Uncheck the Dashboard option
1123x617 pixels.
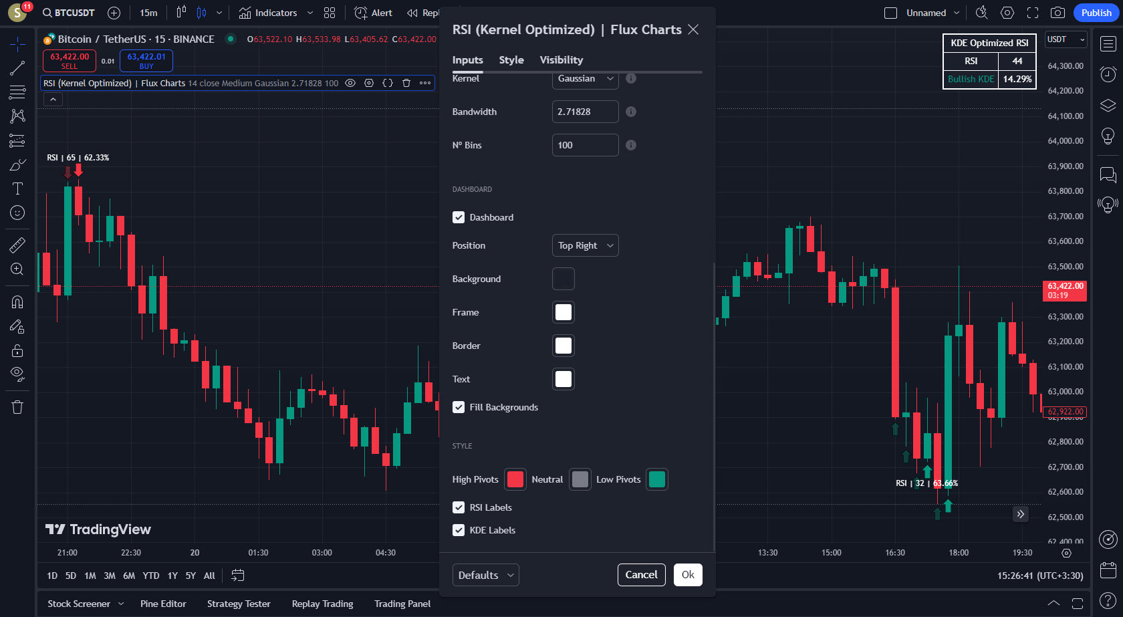click(x=459, y=217)
